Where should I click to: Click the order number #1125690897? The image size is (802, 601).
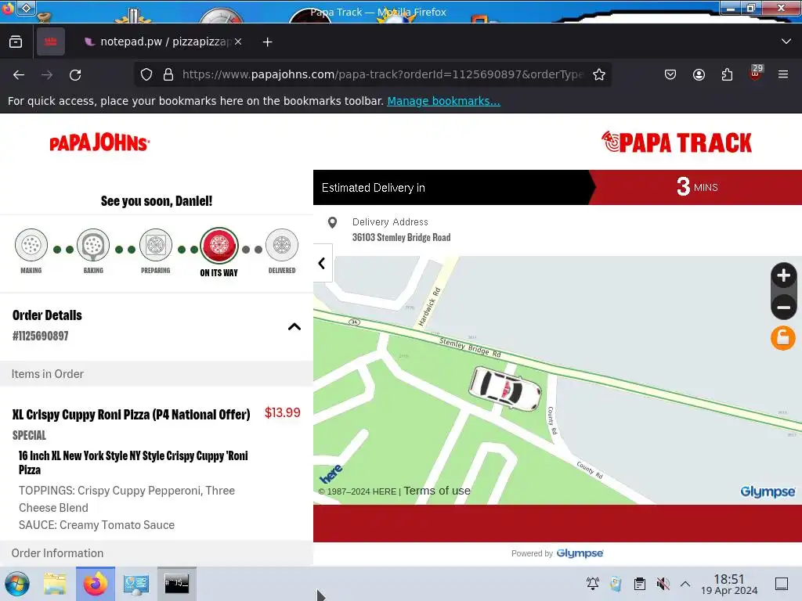pos(41,336)
